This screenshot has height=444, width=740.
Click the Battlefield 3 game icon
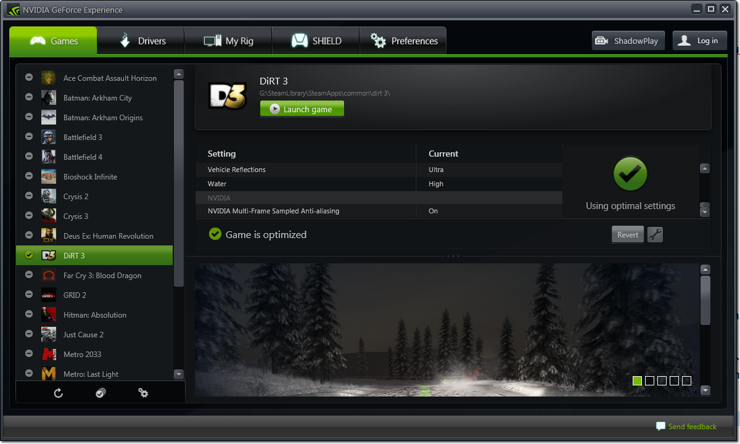49,137
